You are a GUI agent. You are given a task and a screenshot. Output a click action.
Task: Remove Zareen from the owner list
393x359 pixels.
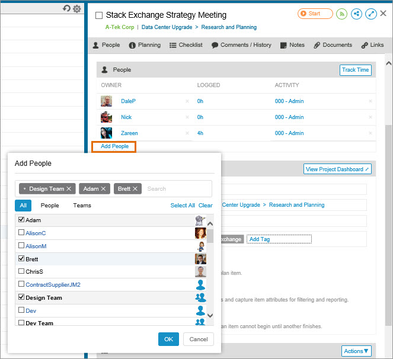pos(187,133)
